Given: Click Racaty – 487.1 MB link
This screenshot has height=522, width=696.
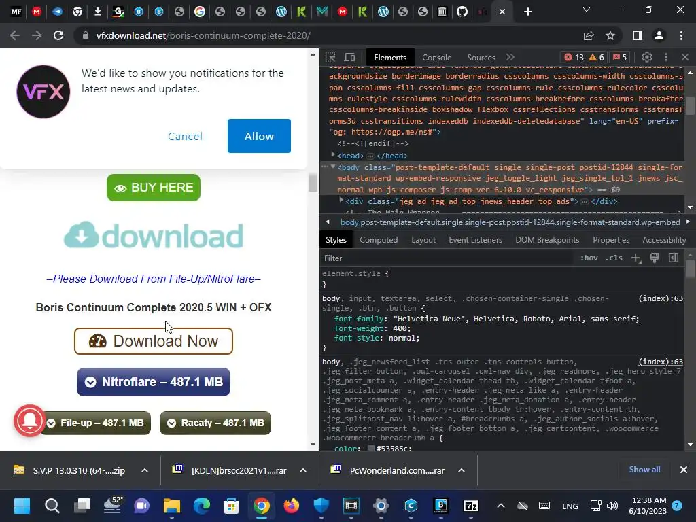Looking at the screenshot, I should 215,423.
